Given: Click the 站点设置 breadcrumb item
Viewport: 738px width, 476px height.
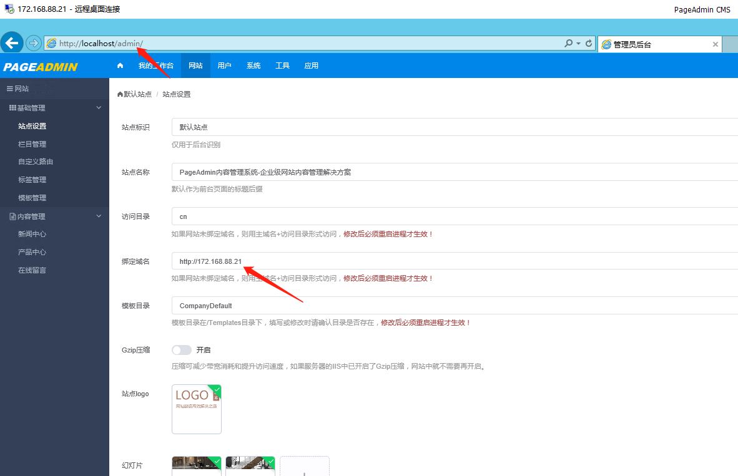Looking at the screenshot, I should 177,94.
